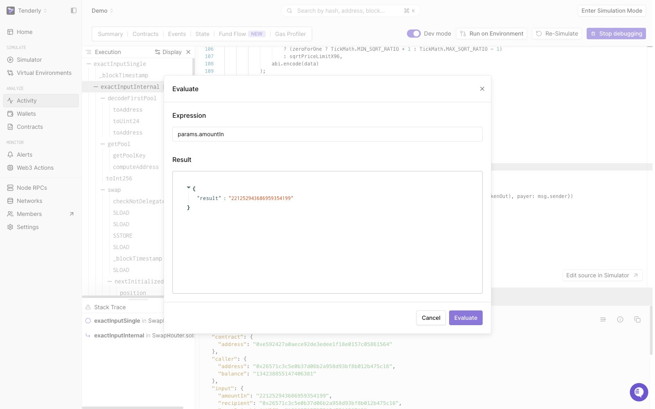The height and width of the screenshot is (409, 655).
Task: Open Members page
Action: pyautogui.click(x=41, y=214)
